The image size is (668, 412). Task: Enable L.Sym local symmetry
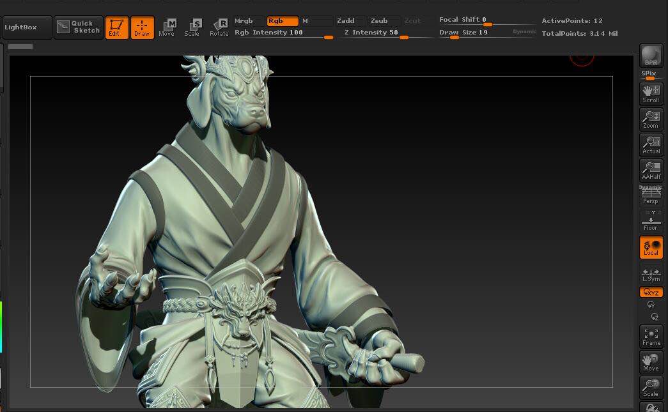tap(651, 275)
